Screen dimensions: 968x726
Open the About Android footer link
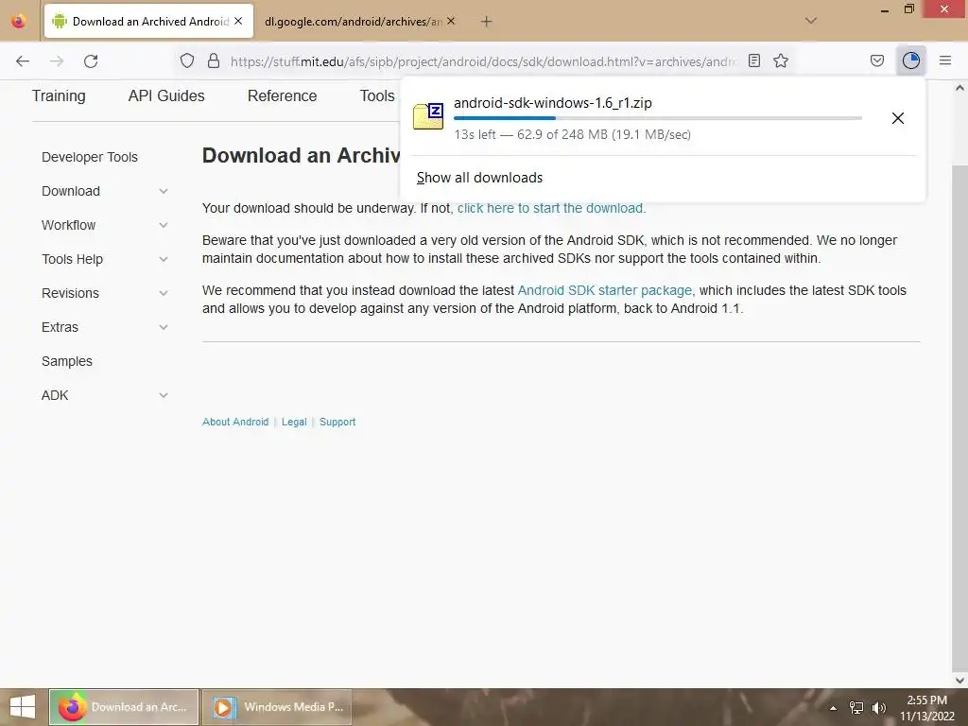pyautogui.click(x=235, y=422)
